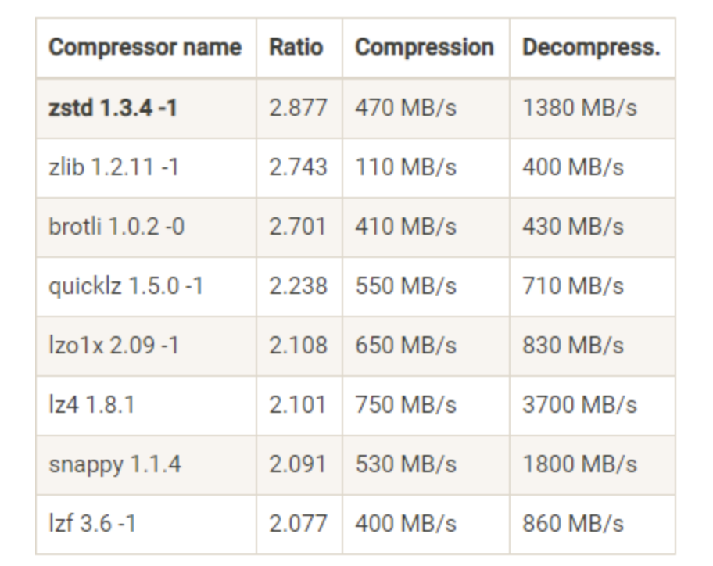Click the 860 MB/s decompression value
The image size is (713, 566).
click(573, 524)
